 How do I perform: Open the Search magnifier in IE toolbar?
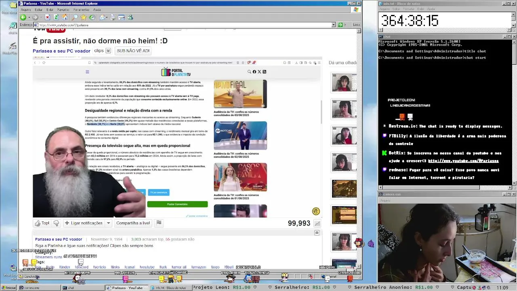75,17
